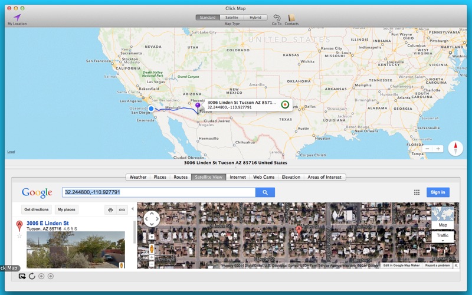Zoom in with the Apple map plus button
The height and width of the screenshot is (295, 472).
tap(438, 149)
